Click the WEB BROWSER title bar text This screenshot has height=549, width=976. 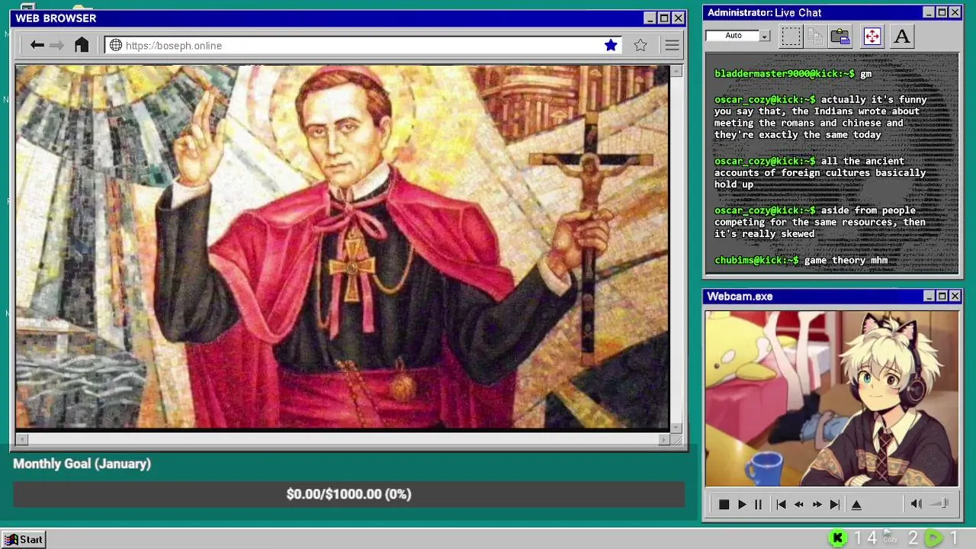coord(56,18)
